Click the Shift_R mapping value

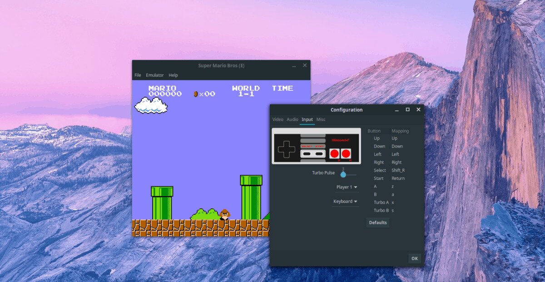(398, 170)
